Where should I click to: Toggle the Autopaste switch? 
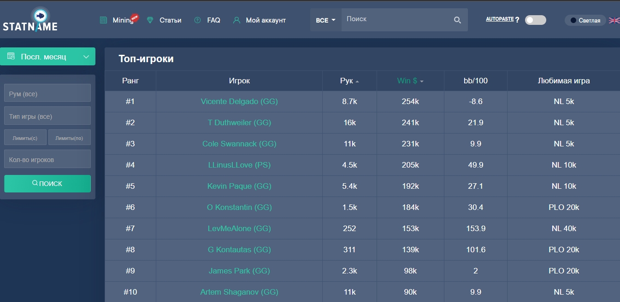(536, 20)
